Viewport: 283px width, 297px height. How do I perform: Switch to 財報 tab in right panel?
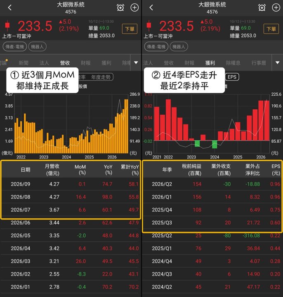pyautogui.click(x=189, y=63)
